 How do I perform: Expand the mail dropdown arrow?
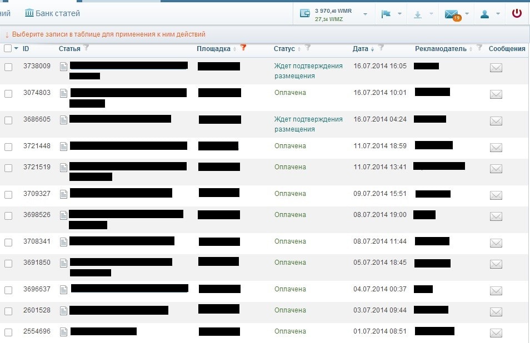467,14
